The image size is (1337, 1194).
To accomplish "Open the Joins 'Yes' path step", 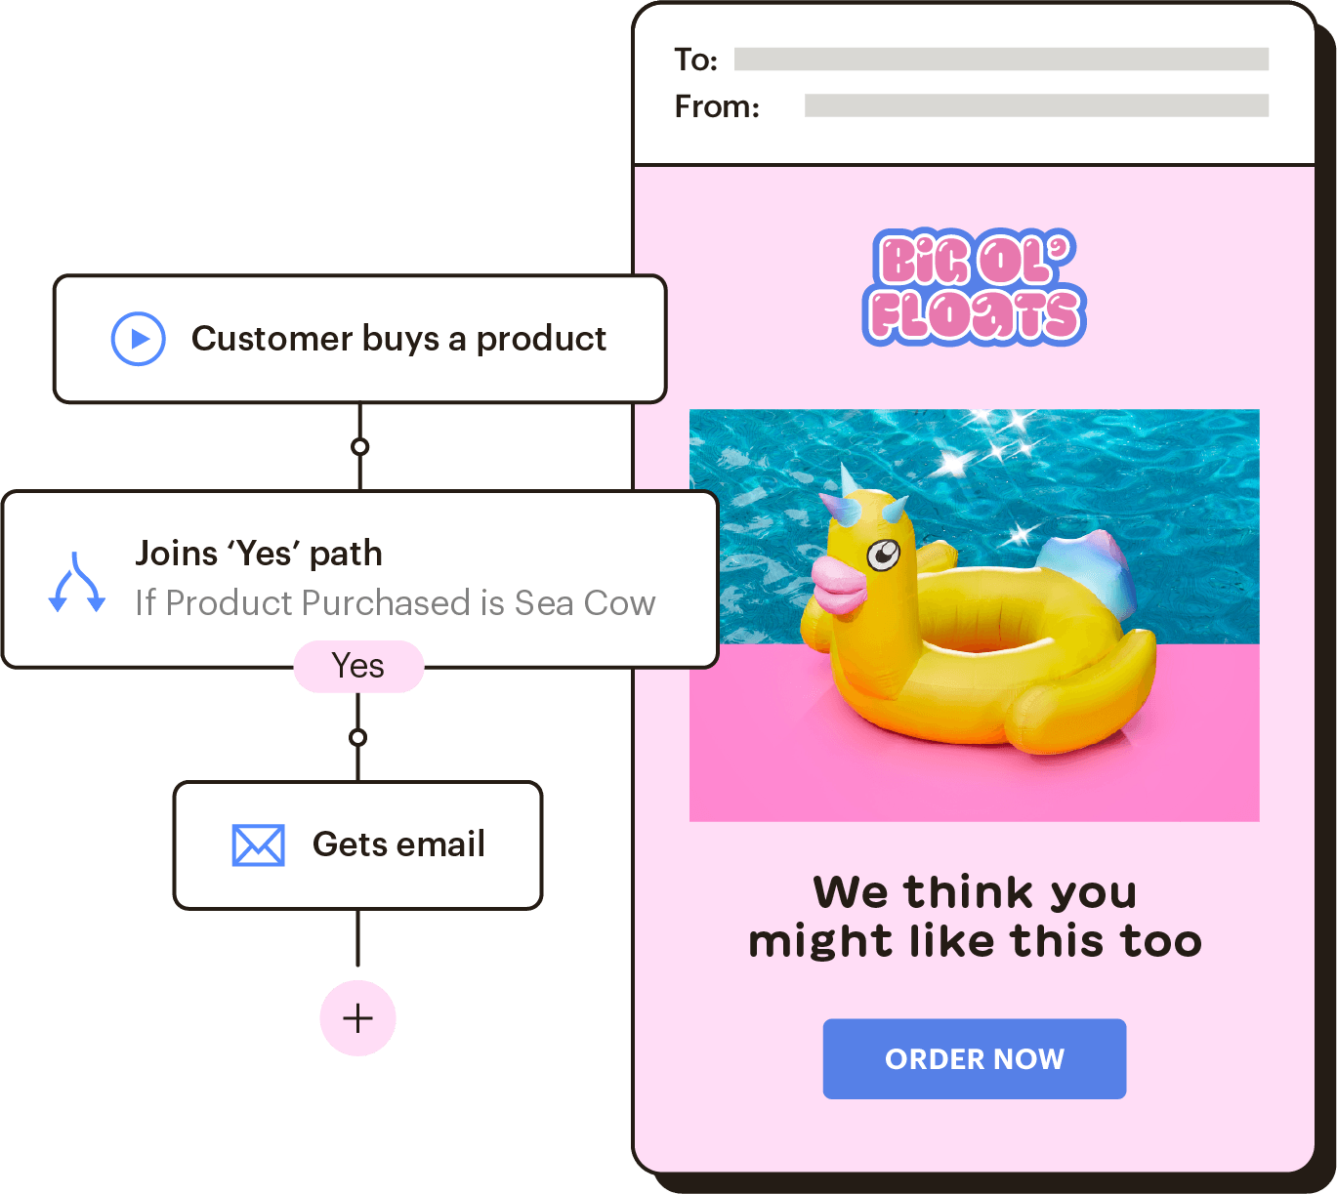I will 360,580.
